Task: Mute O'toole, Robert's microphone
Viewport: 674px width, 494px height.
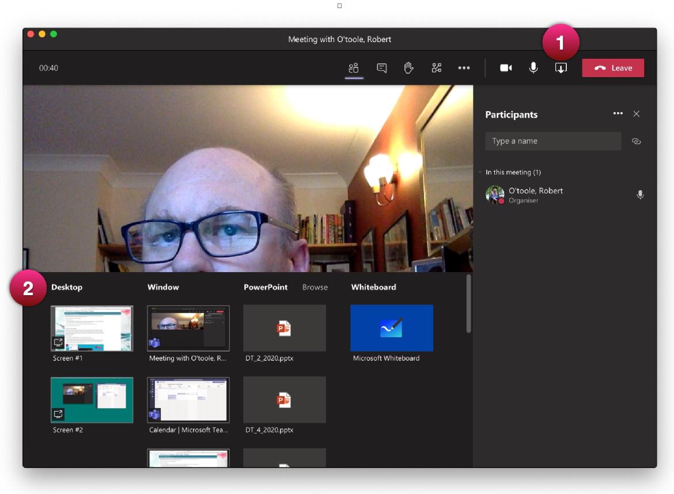Action: coord(639,195)
